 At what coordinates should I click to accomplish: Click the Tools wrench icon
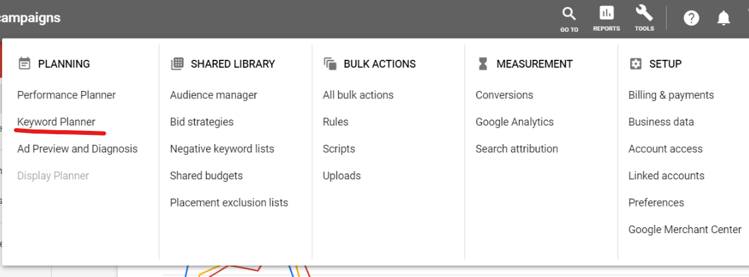click(643, 13)
